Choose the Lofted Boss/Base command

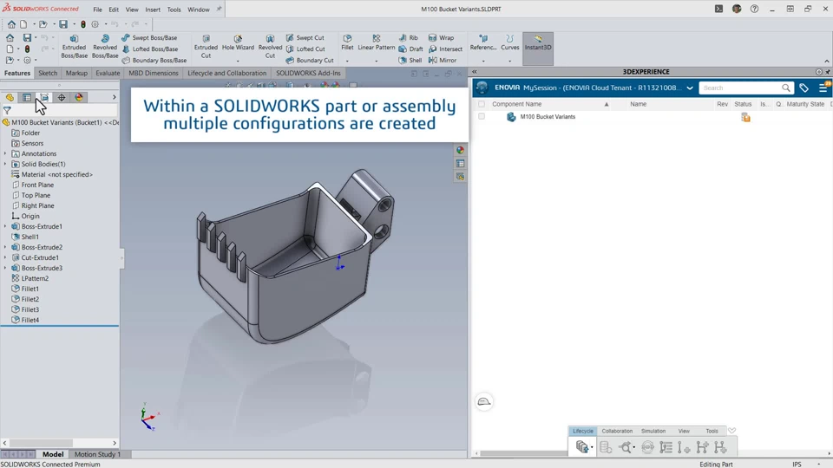pyautogui.click(x=150, y=49)
